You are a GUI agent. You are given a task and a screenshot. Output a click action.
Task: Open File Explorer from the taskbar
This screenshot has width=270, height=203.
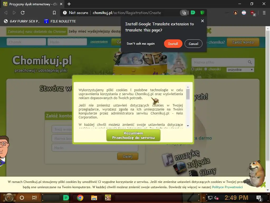pyautogui.click(x=94, y=198)
